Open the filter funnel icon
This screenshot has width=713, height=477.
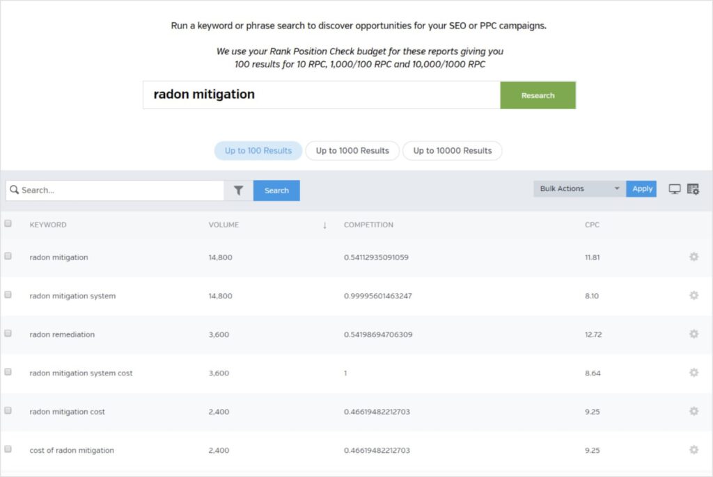pyautogui.click(x=238, y=190)
